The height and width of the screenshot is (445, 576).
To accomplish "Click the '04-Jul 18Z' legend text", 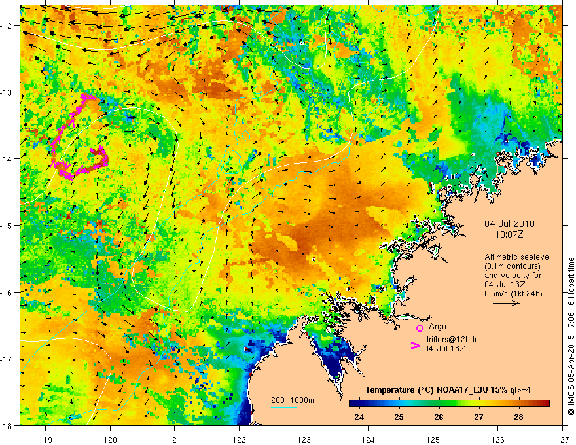I will [444, 348].
